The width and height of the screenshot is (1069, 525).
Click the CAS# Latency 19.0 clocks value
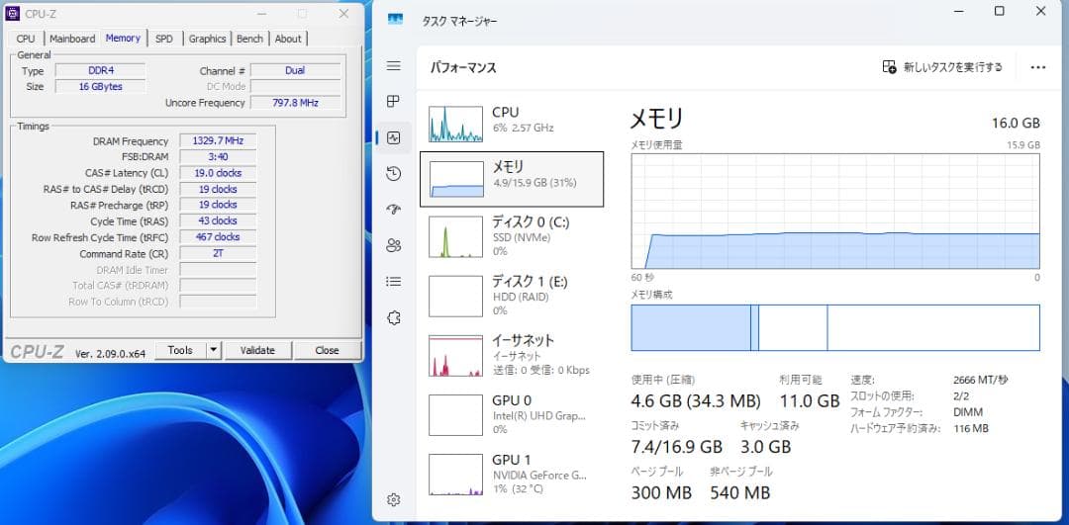(218, 173)
